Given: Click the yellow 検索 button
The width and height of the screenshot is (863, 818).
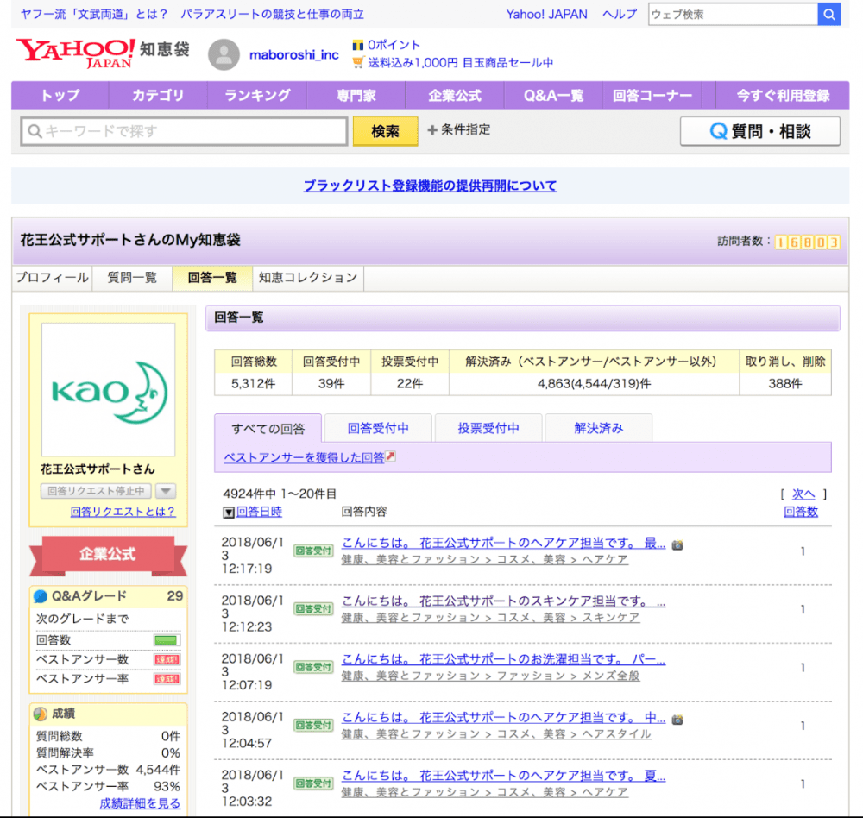Looking at the screenshot, I should tap(385, 131).
